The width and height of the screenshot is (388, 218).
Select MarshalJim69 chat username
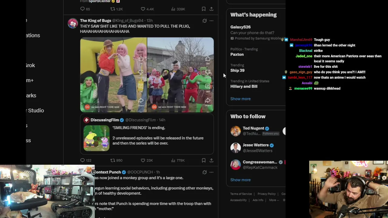[301, 40]
